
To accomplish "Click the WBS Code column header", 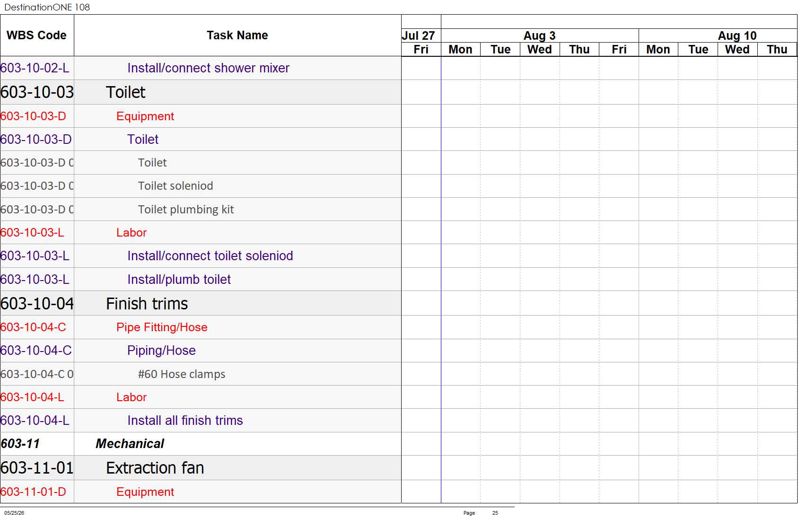I will point(36,35).
